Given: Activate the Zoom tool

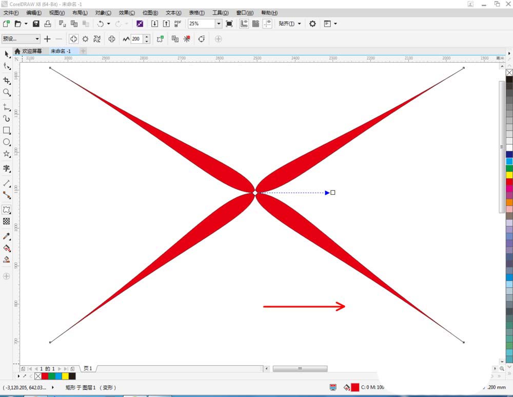Looking at the screenshot, I should (7, 91).
